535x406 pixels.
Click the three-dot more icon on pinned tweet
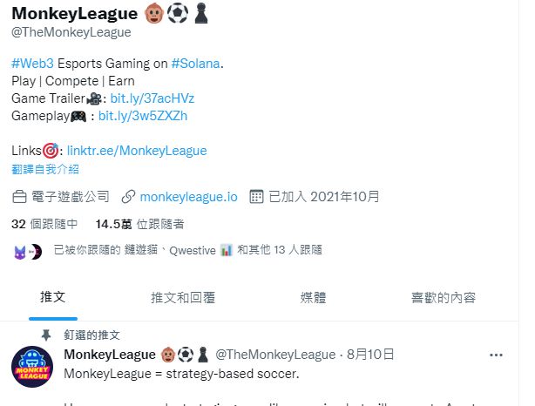pyautogui.click(x=496, y=355)
